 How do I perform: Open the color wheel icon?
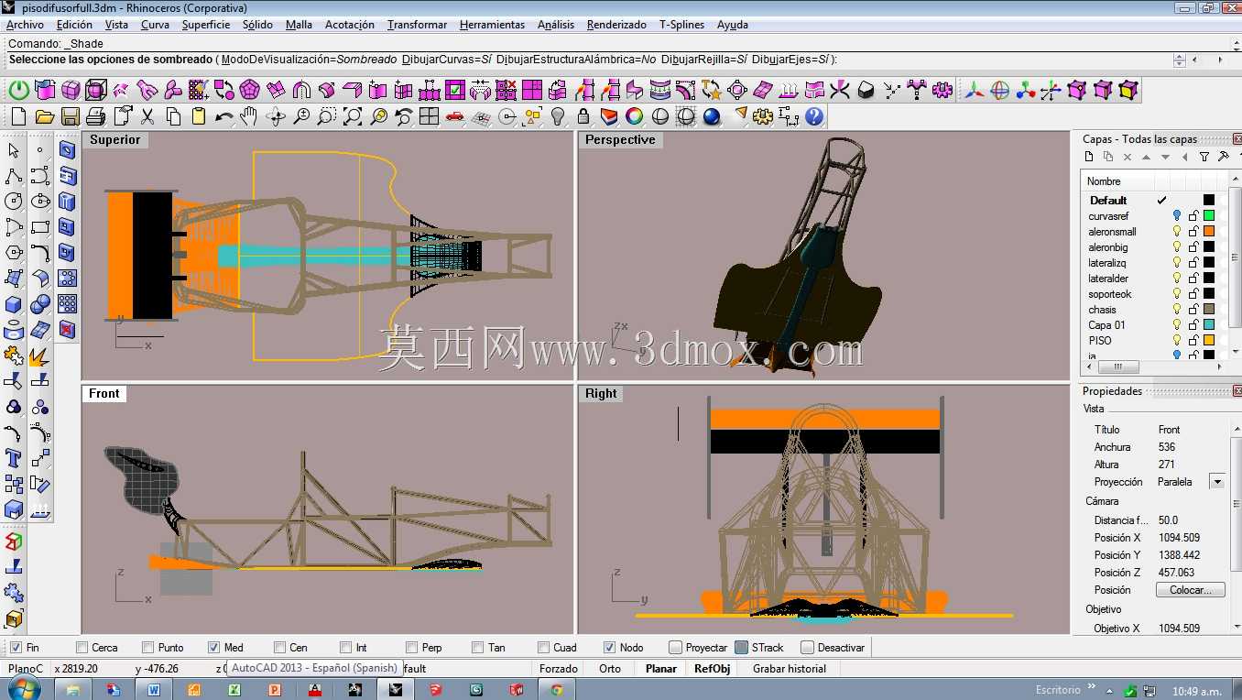(x=634, y=116)
